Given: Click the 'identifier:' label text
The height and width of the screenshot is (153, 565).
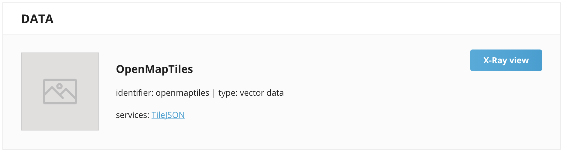Looking at the screenshot, I should point(134,93).
